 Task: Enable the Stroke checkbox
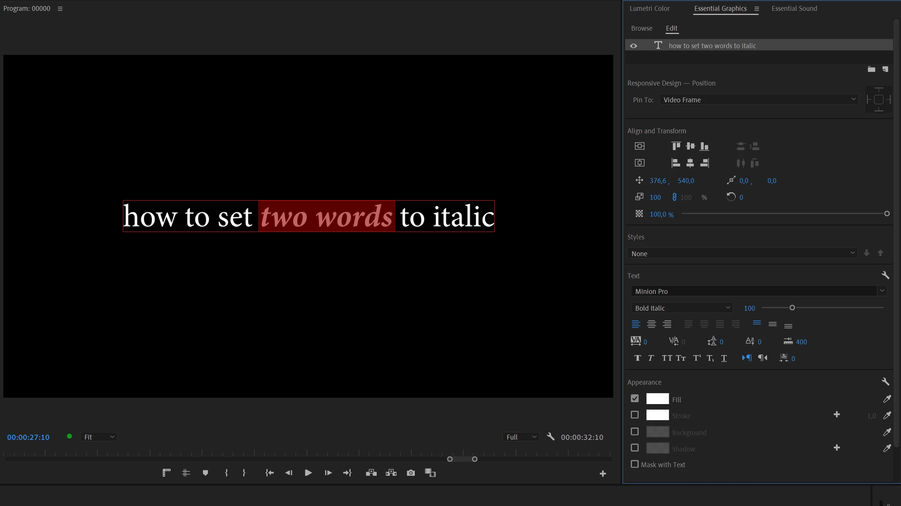[635, 415]
